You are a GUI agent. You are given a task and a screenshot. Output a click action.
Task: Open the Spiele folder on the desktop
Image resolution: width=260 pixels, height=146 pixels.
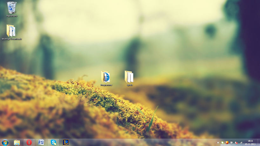pyautogui.click(x=129, y=77)
